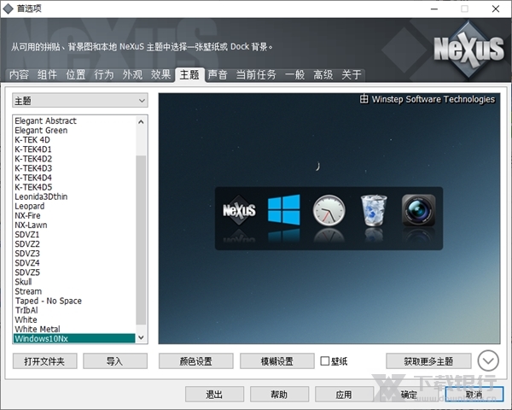Select the NX-Fire theme
The image size is (512, 410).
pos(74,215)
